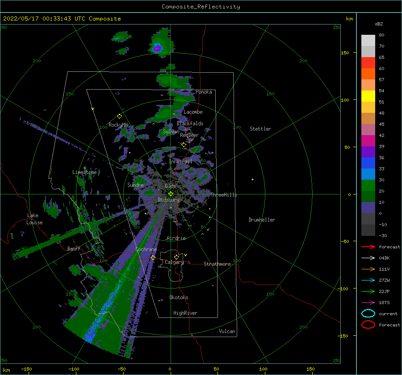Click the Airdrie label
This screenshot has height=375, width=402.
[176, 238]
